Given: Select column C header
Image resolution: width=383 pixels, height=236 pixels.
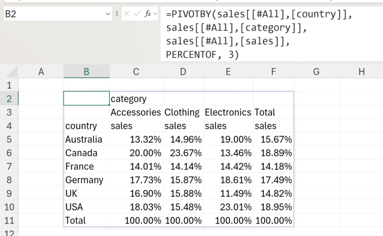Looking at the screenshot, I should pos(136,72).
